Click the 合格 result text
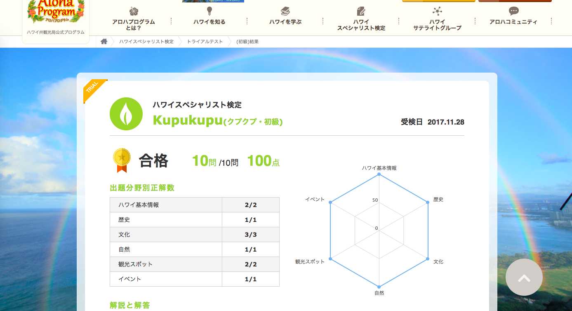 pyautogui.click(x=153, y=161)
